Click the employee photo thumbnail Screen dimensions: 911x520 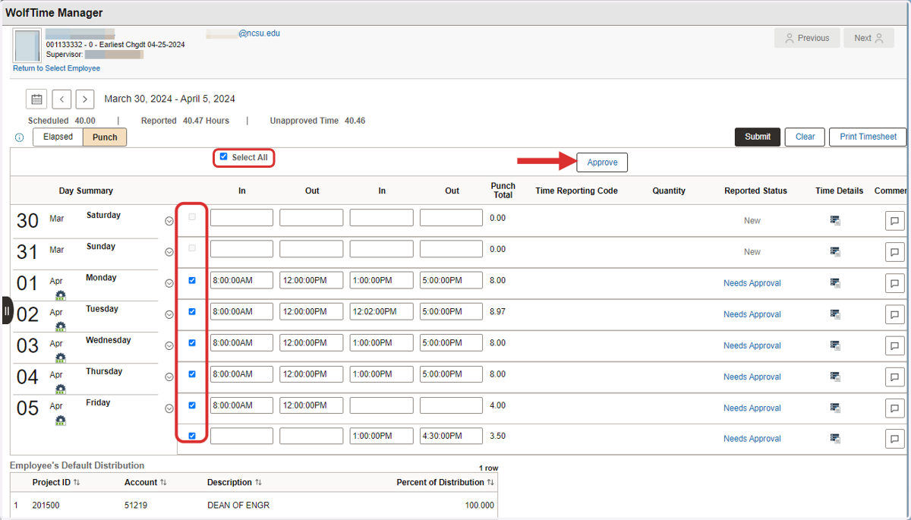[28, 46]
